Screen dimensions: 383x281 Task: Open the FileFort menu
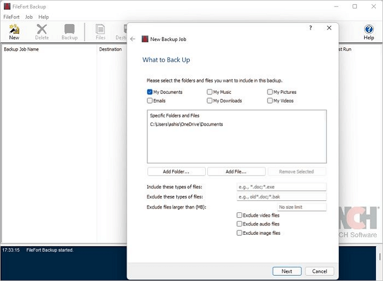coord(11,17)
